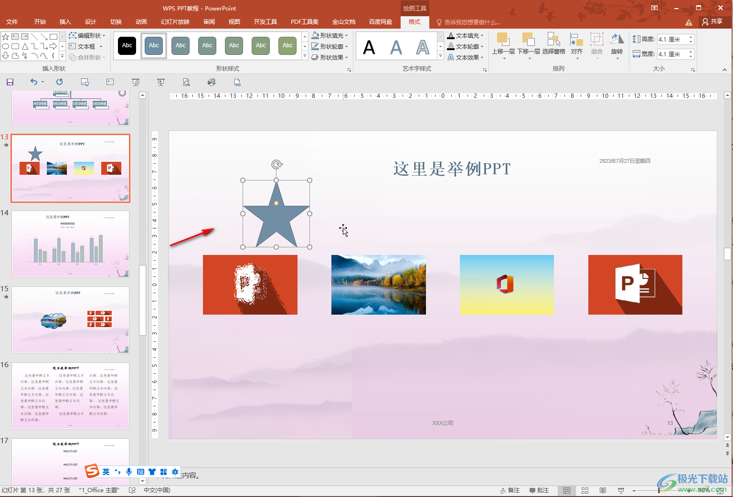Apply the blue gradient WordArt style A
The width and height of the screenshot is (733, 497).
pyautogui.click(x=396, y=47)
